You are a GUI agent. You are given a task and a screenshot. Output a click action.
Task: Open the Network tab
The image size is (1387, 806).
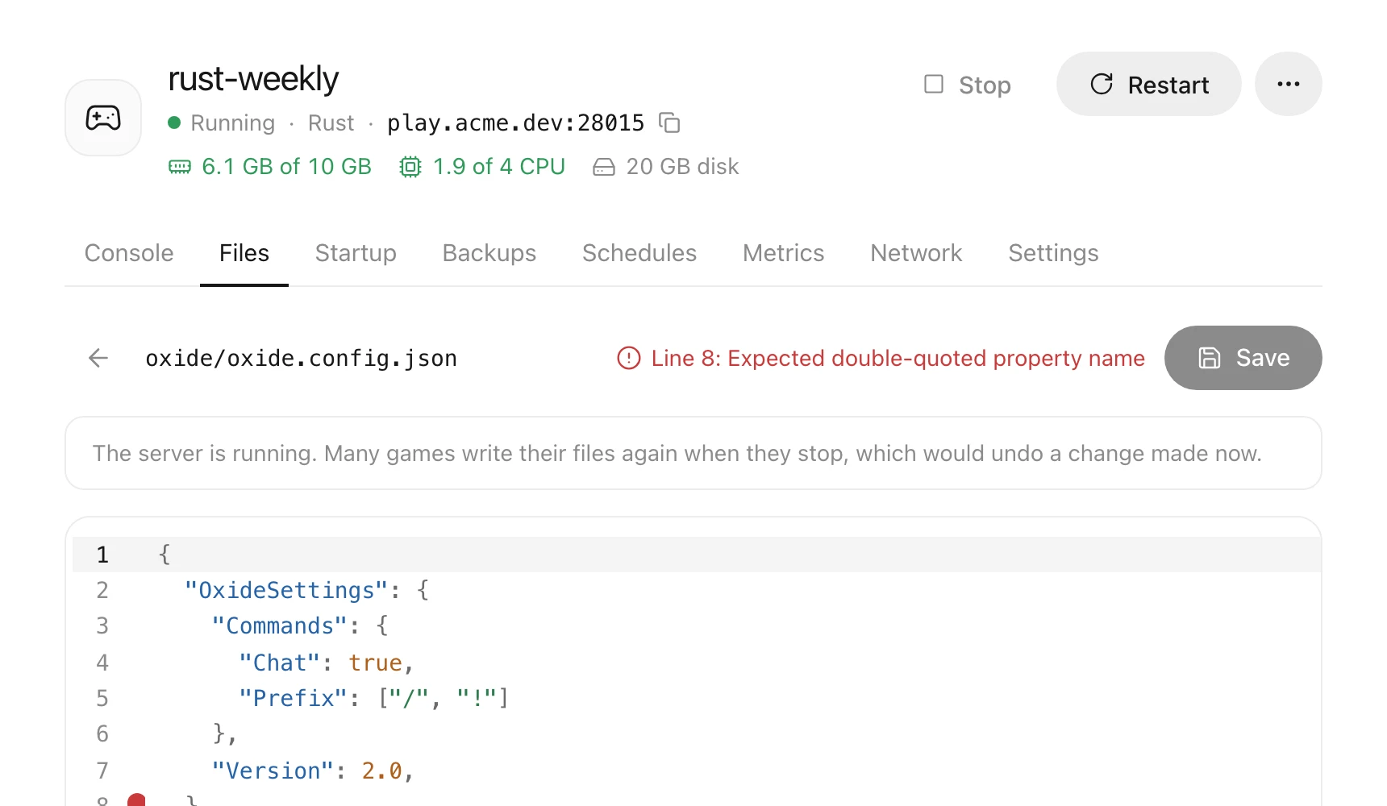tap(916, 253)
